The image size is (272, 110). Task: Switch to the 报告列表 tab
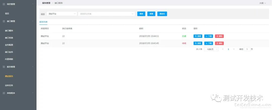(x=43, y=22)
